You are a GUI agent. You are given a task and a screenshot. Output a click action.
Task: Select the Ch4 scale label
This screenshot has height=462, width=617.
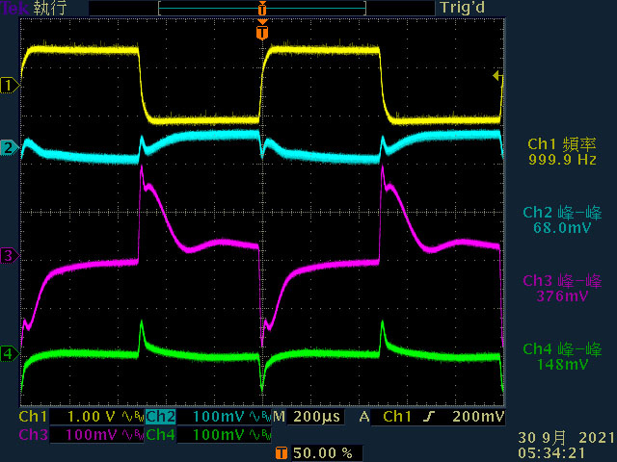click(161, 434)
